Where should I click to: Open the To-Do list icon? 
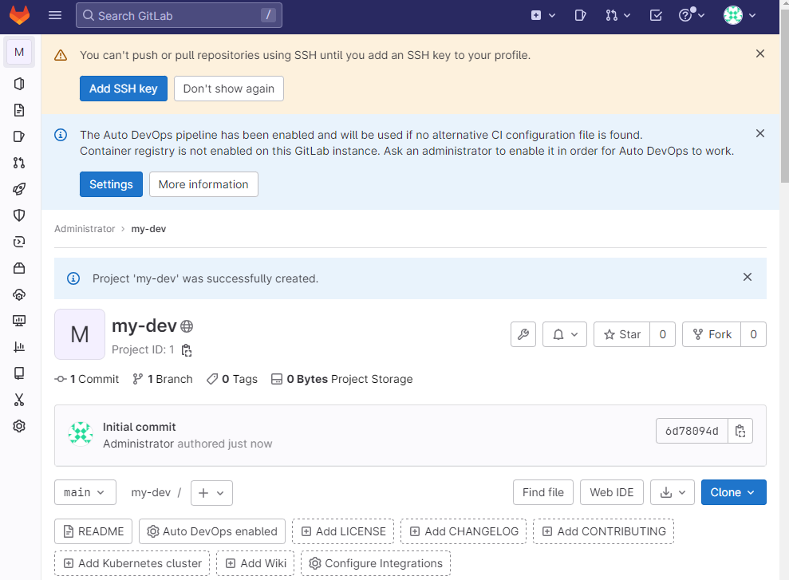(656, 16)
